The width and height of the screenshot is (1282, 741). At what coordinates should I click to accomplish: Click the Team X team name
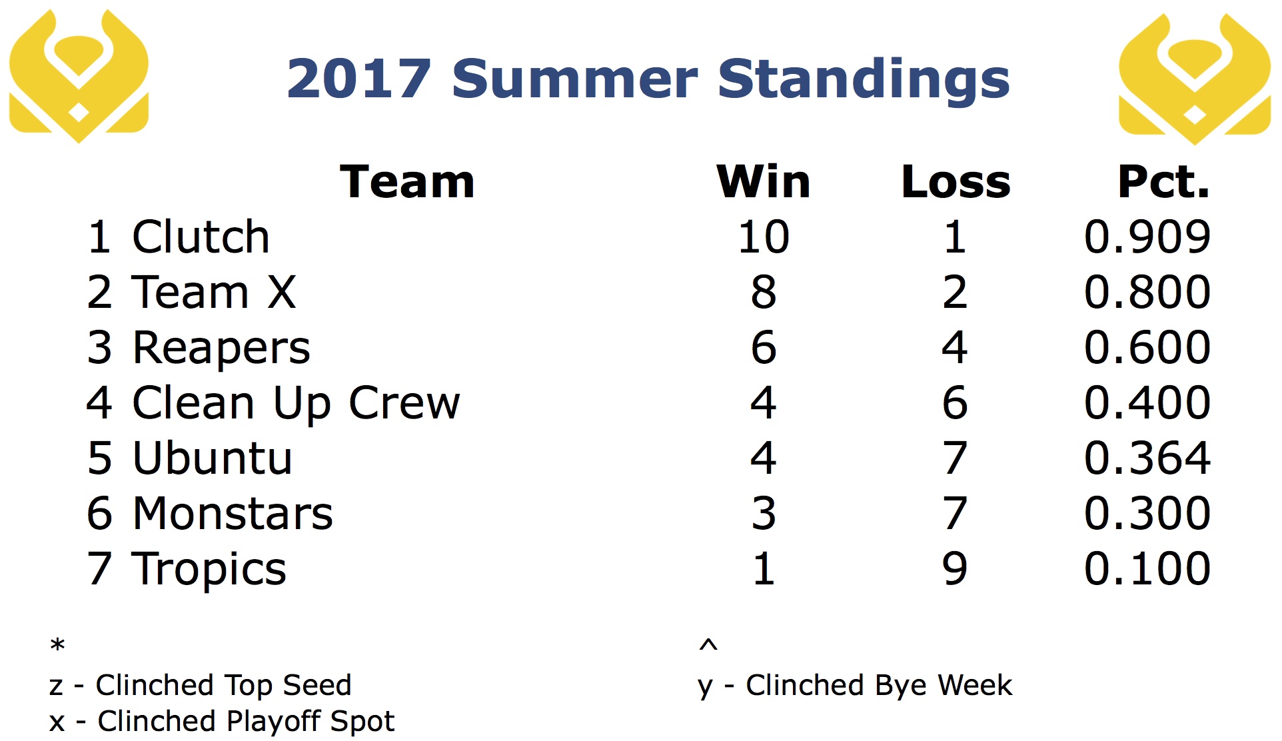(x=213, y=292)
